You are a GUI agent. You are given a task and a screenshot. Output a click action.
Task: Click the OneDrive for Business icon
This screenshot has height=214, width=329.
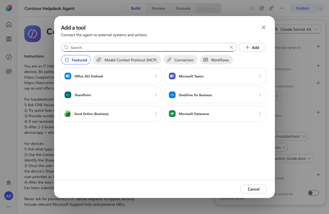172,95
